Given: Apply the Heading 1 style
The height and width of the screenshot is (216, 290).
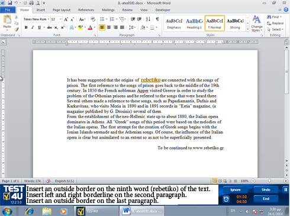Looking at the screenshot, I should click(194, 24).
